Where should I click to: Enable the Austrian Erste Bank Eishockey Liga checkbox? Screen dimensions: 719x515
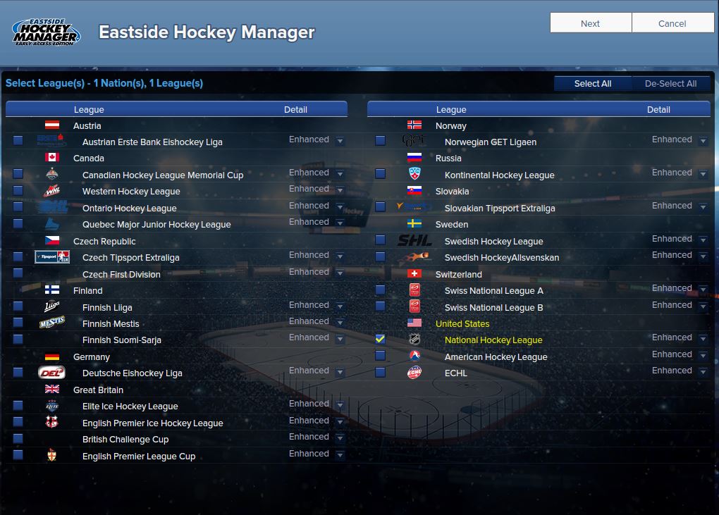coord(18,141)
